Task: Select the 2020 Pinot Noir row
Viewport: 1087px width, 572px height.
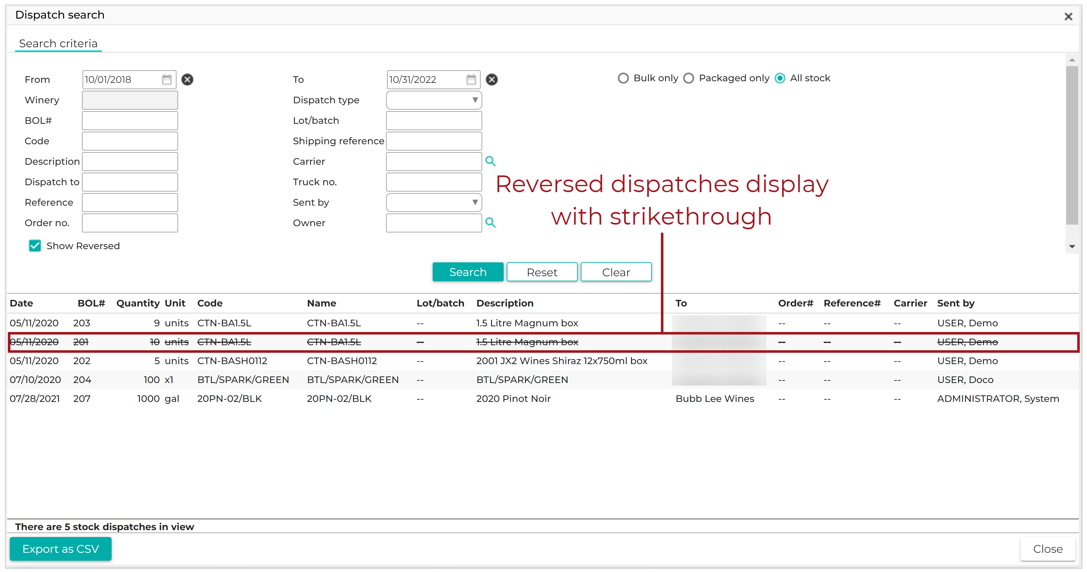Action: (543, 399)
